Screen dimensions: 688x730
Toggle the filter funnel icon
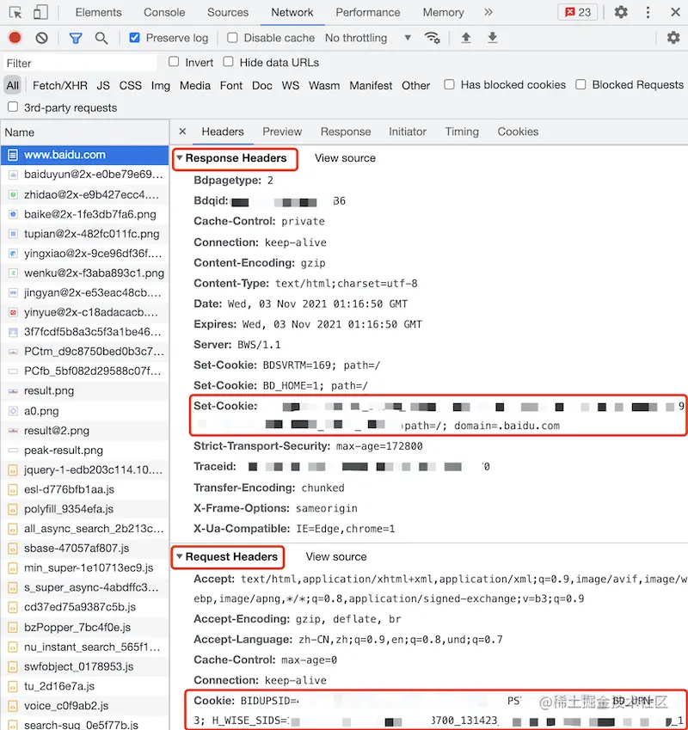tap(76, 38)
